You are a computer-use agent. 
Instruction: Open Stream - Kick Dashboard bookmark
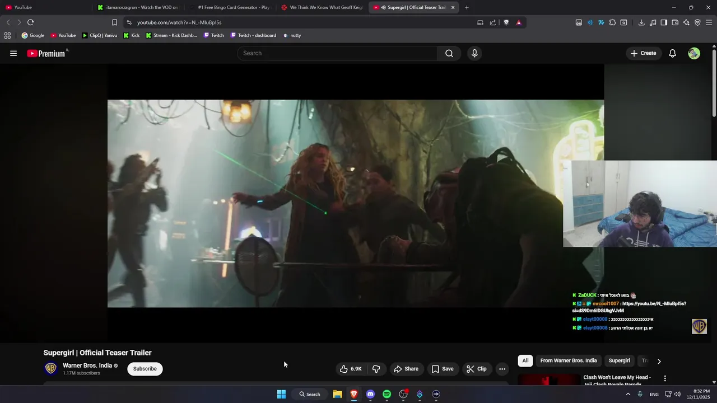(x=171, y=35)
